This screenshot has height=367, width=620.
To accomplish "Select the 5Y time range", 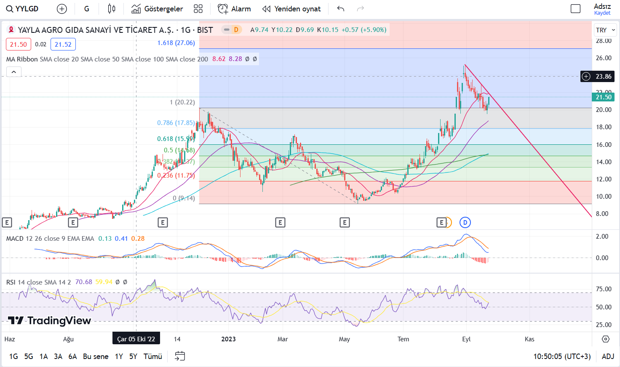I will [133, 356].
